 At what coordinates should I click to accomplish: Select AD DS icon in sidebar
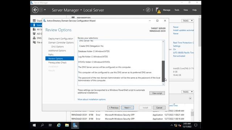(x=34, y=34)
